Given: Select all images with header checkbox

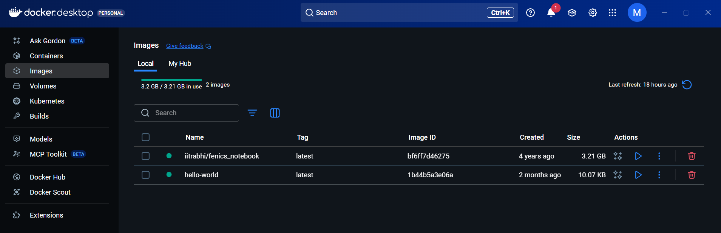Looking at the screenshot, I should tap(145, 137).
